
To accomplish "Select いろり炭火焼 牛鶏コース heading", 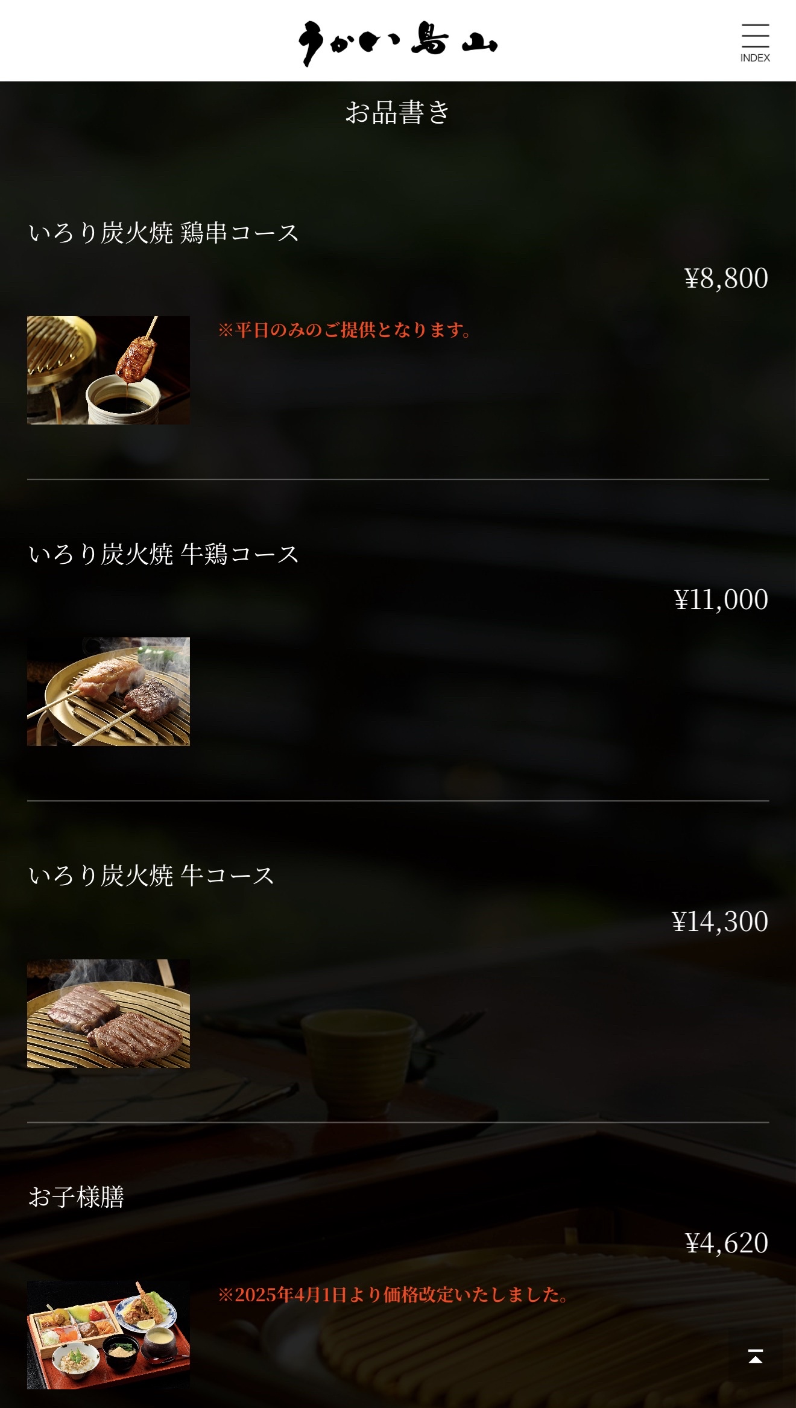I will click(x=163, y=554).
